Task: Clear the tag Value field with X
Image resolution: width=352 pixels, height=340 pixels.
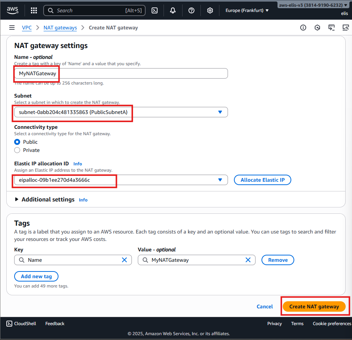Action: 248,260
